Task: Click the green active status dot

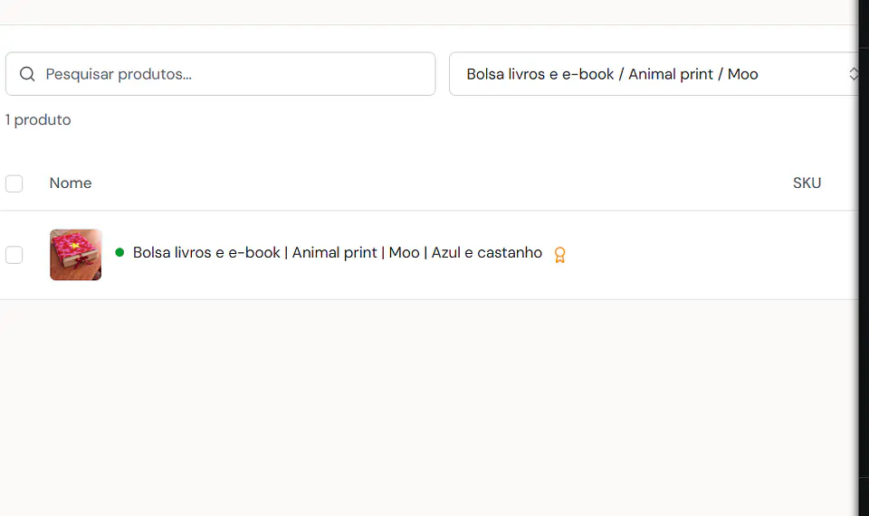Action: click(119, 253)
